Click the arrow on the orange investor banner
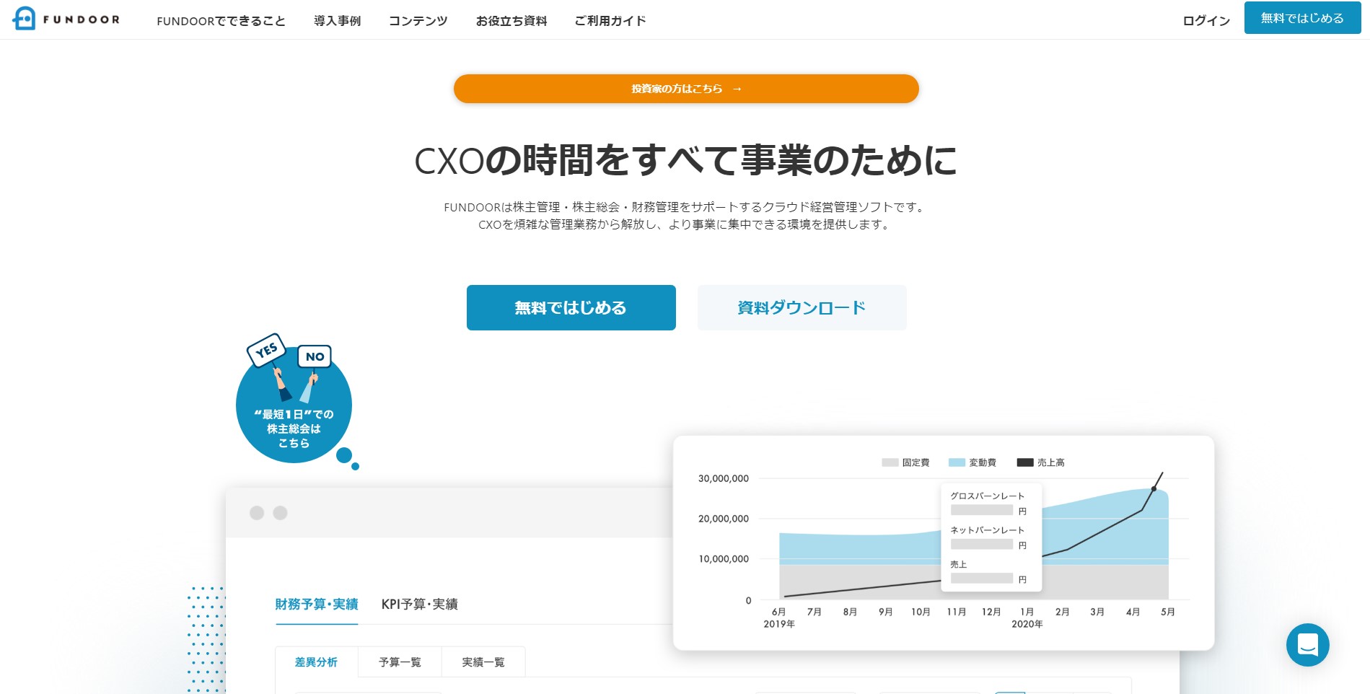 (737, 89)
